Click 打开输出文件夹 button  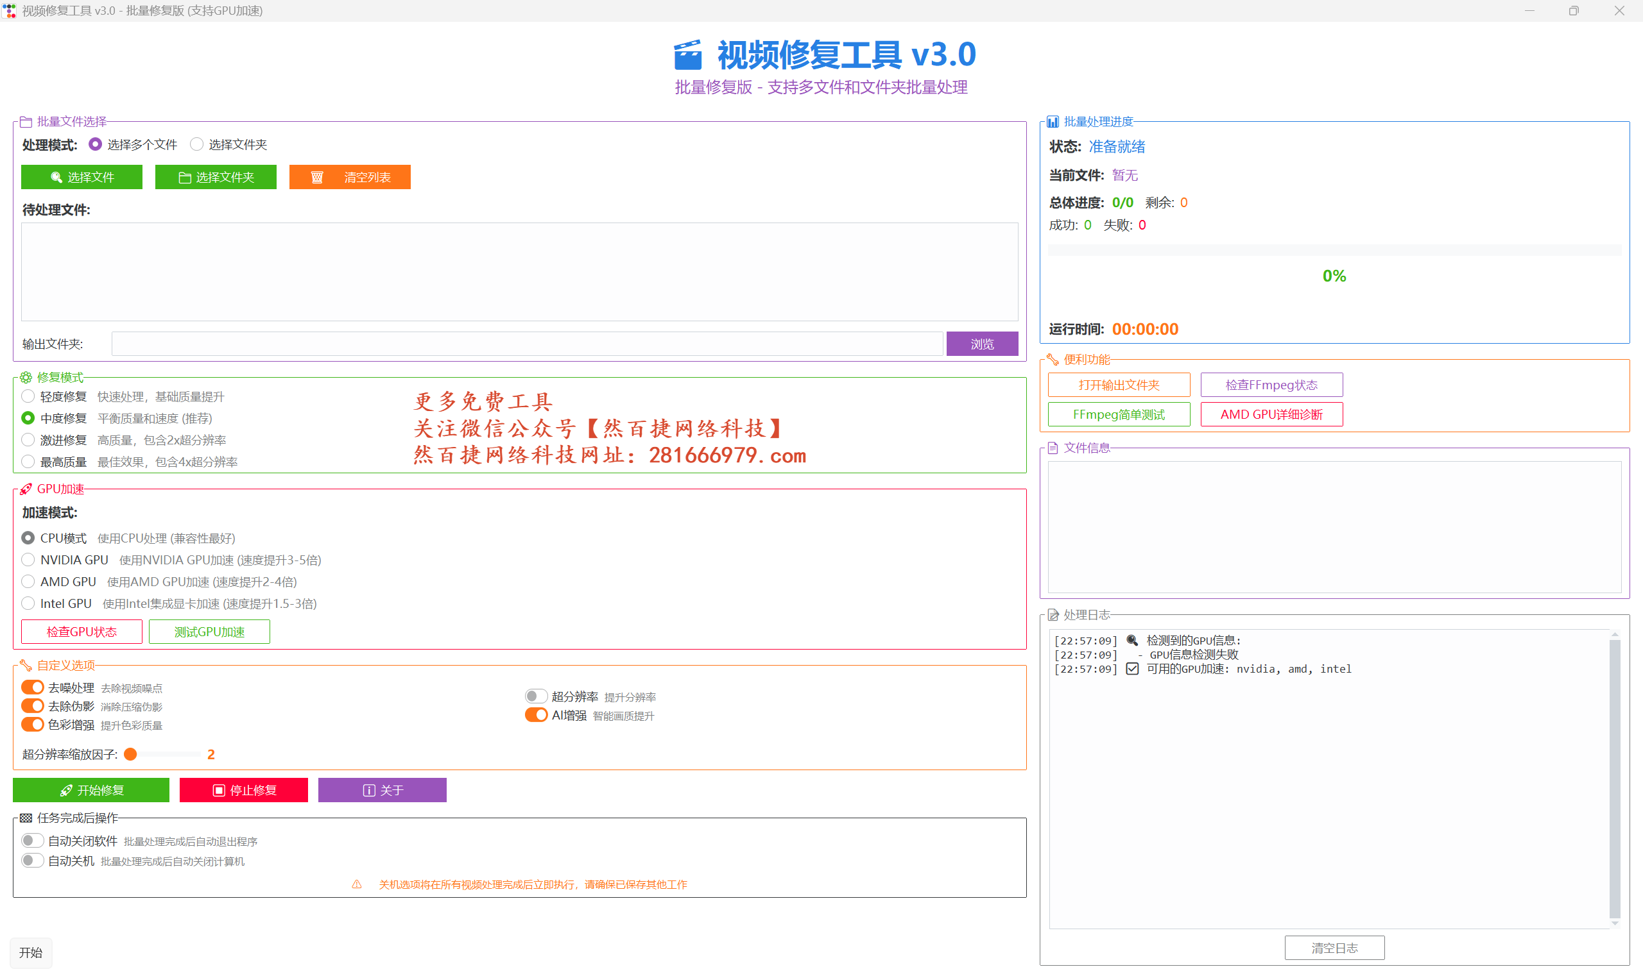[x=1119, y=385]
